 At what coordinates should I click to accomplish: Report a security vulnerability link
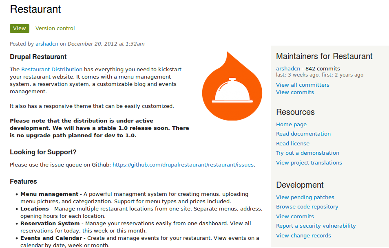point(316,226)
